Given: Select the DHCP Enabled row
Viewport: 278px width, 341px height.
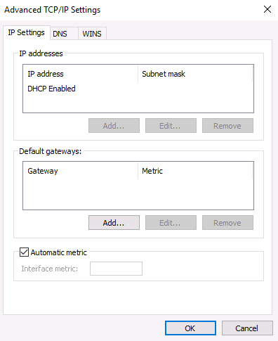Looking at the screenshot, I should (x=138, y=89).
